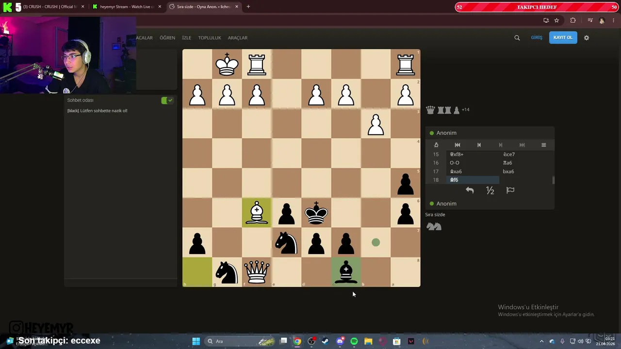Open Discord from the taskbar

(x=340, y=341)
